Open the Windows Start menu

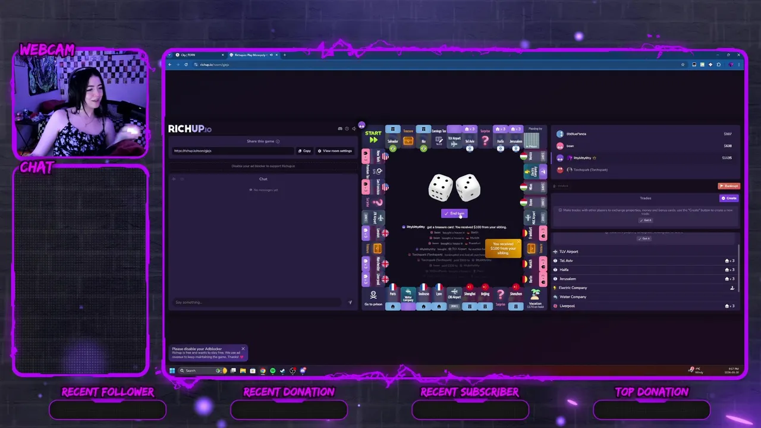[x=172, y=370]
